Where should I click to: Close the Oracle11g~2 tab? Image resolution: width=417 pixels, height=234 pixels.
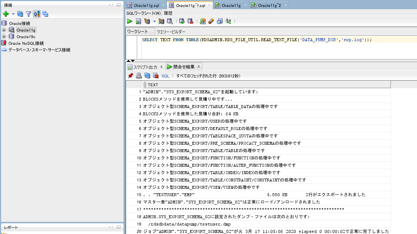(x=286, y=5)
